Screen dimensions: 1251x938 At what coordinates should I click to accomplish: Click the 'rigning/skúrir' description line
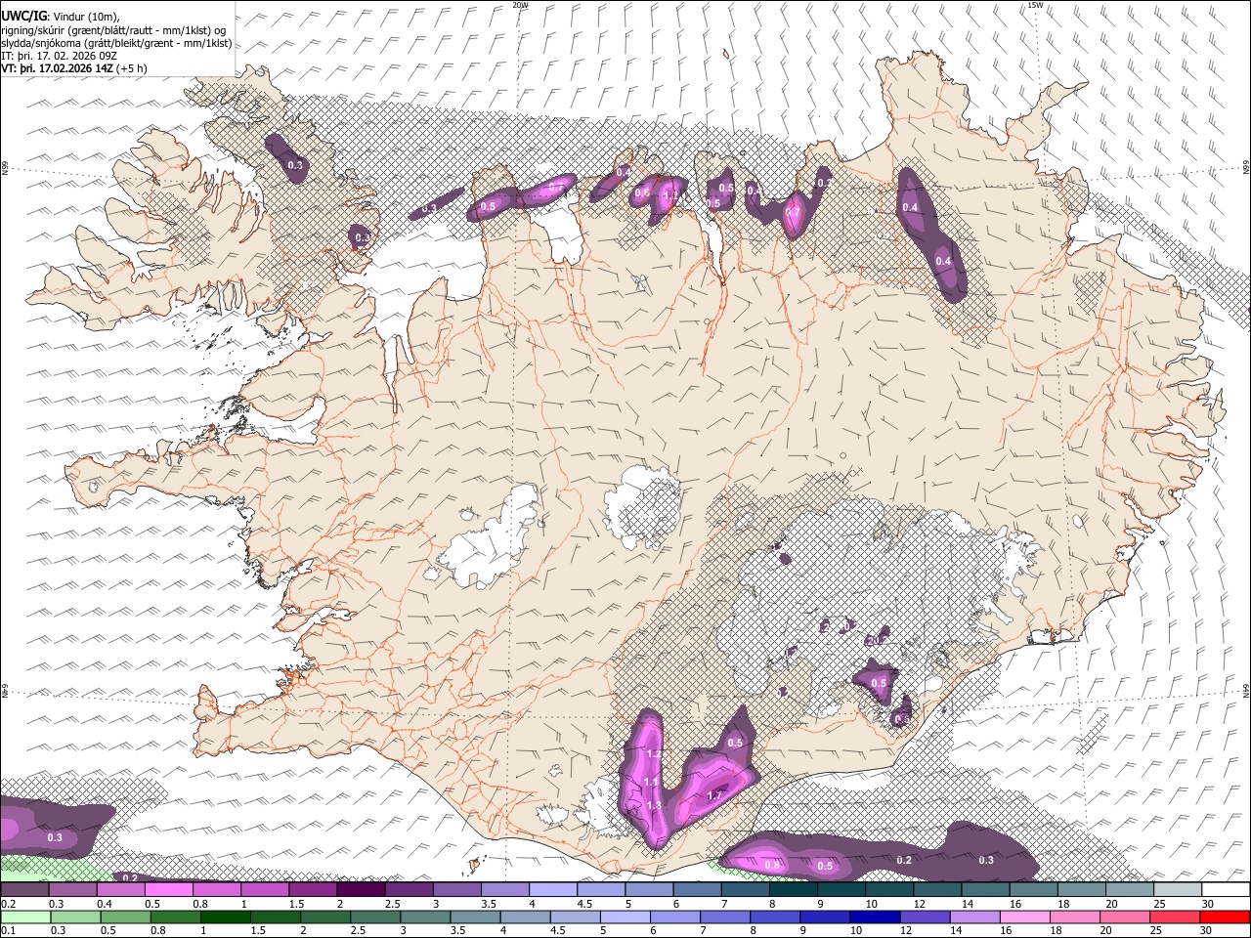click(114, 29)
